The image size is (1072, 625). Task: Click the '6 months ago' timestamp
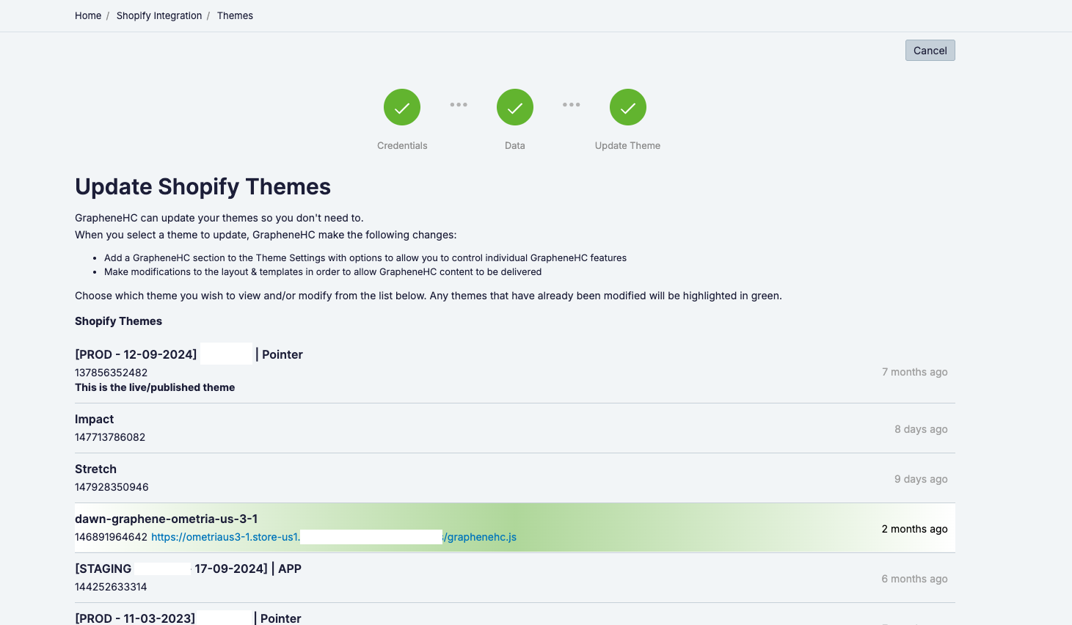click(914, 579)
